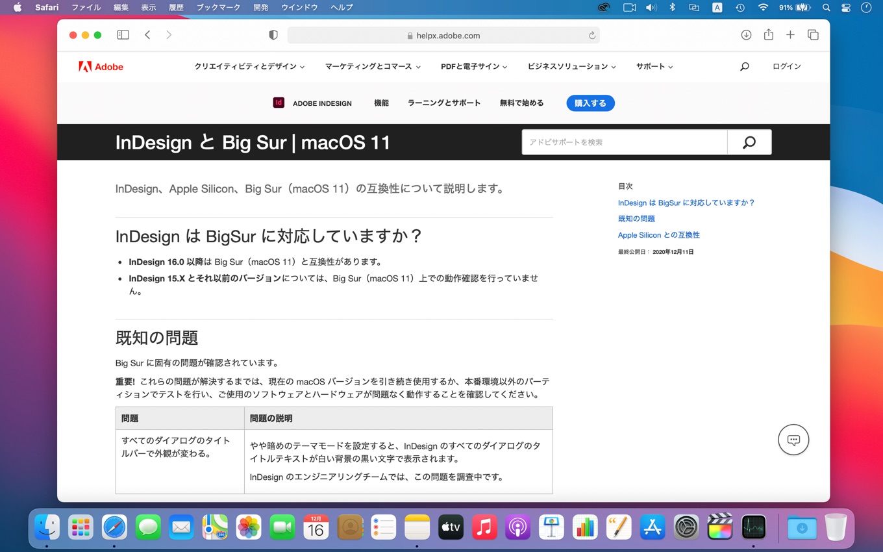
Task: Open the Adobe site search magnifier
Action: (745, 66)
